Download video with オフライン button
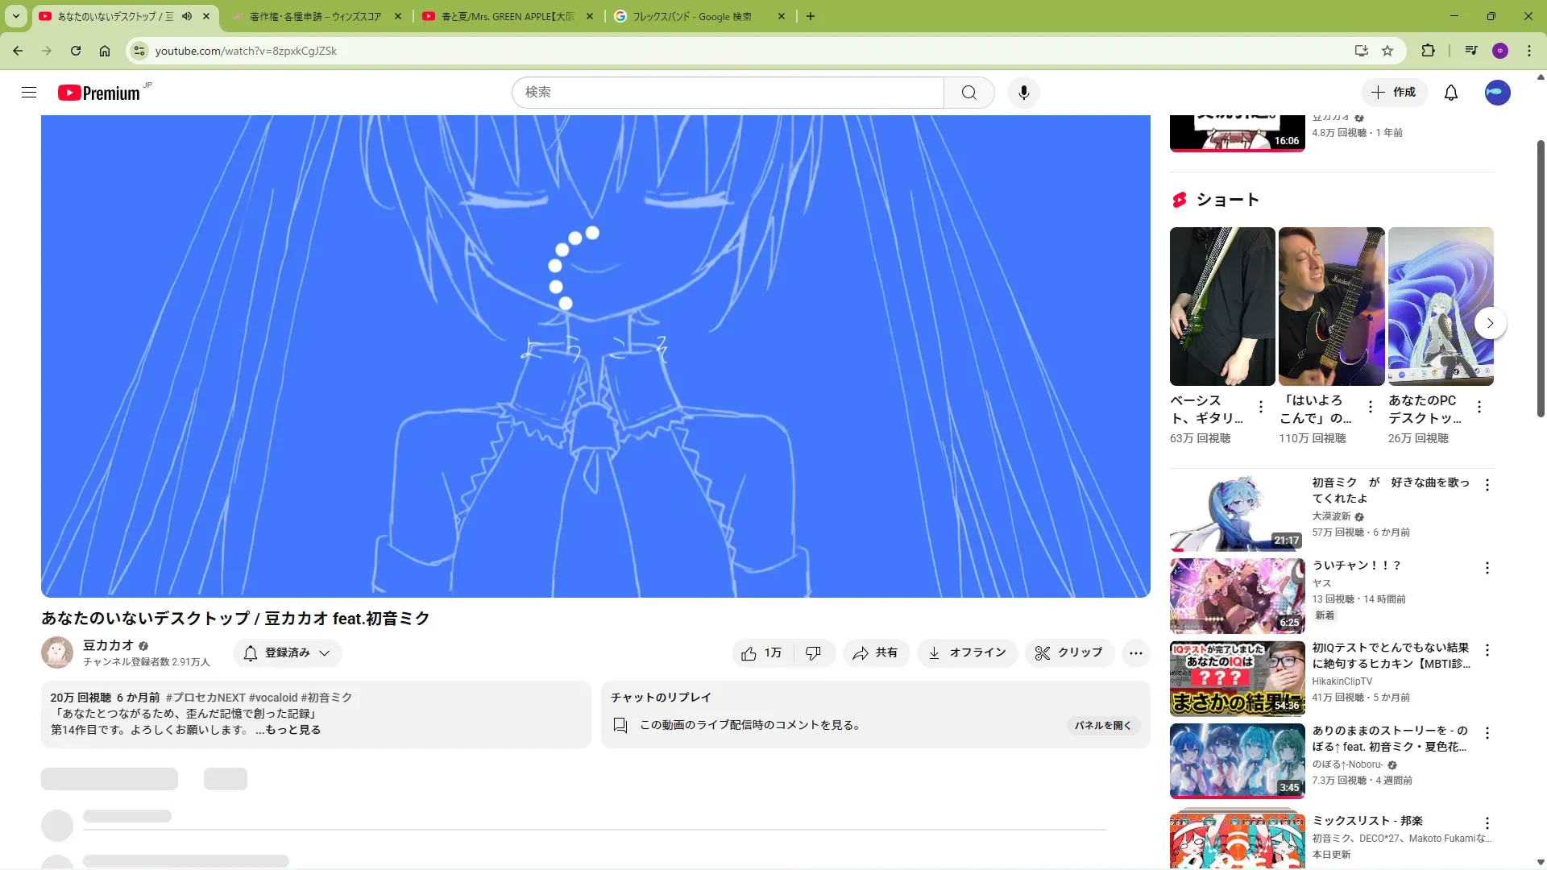This screenshot has width=1547, height=870. (x=967, y=652)
